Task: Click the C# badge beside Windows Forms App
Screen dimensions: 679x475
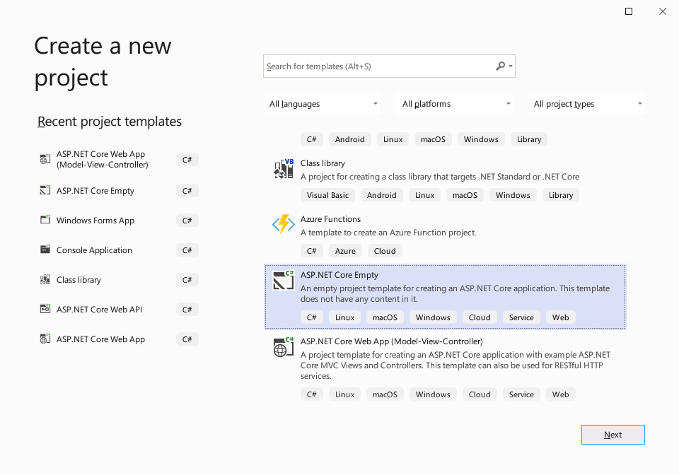Action: pos(187,221)
